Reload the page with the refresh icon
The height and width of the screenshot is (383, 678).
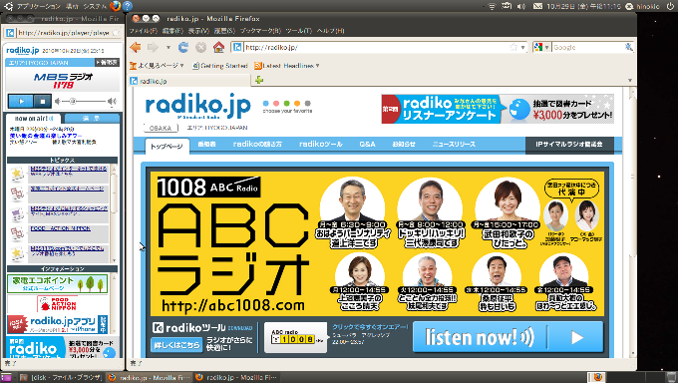coord(183,47)
